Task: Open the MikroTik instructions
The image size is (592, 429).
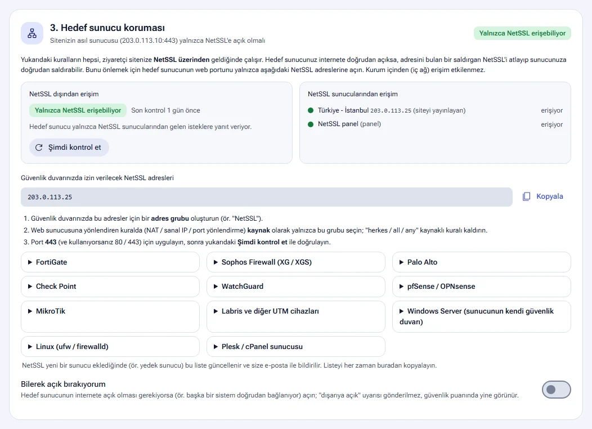Action: 110,316
